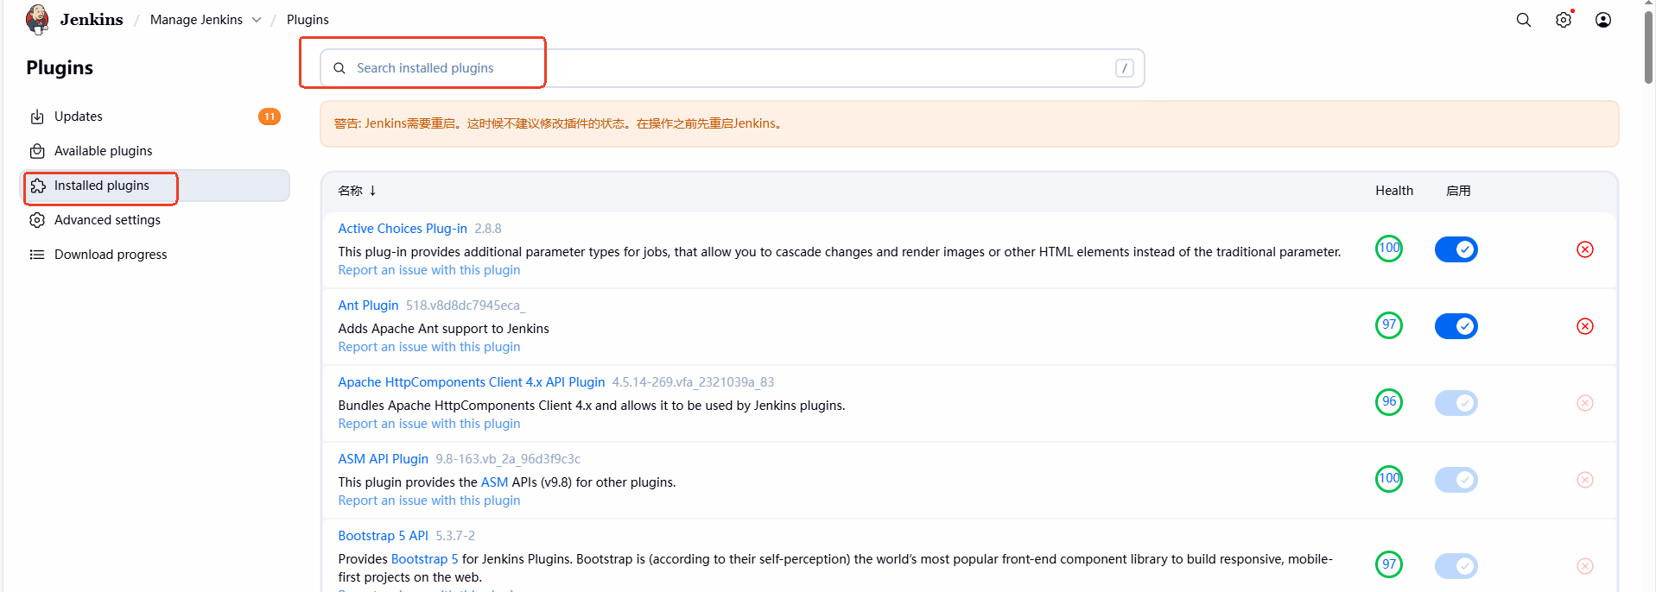Screen dimensions: 1656x592
Task: Click health score 97 for Bootstrap 5 API
Action: tap(1389, 564)
